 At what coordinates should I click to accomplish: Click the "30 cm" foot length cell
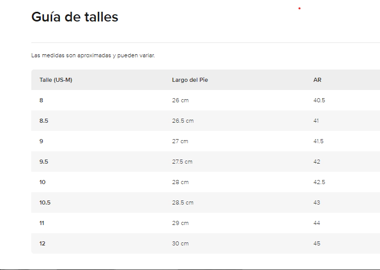point(180,243)
